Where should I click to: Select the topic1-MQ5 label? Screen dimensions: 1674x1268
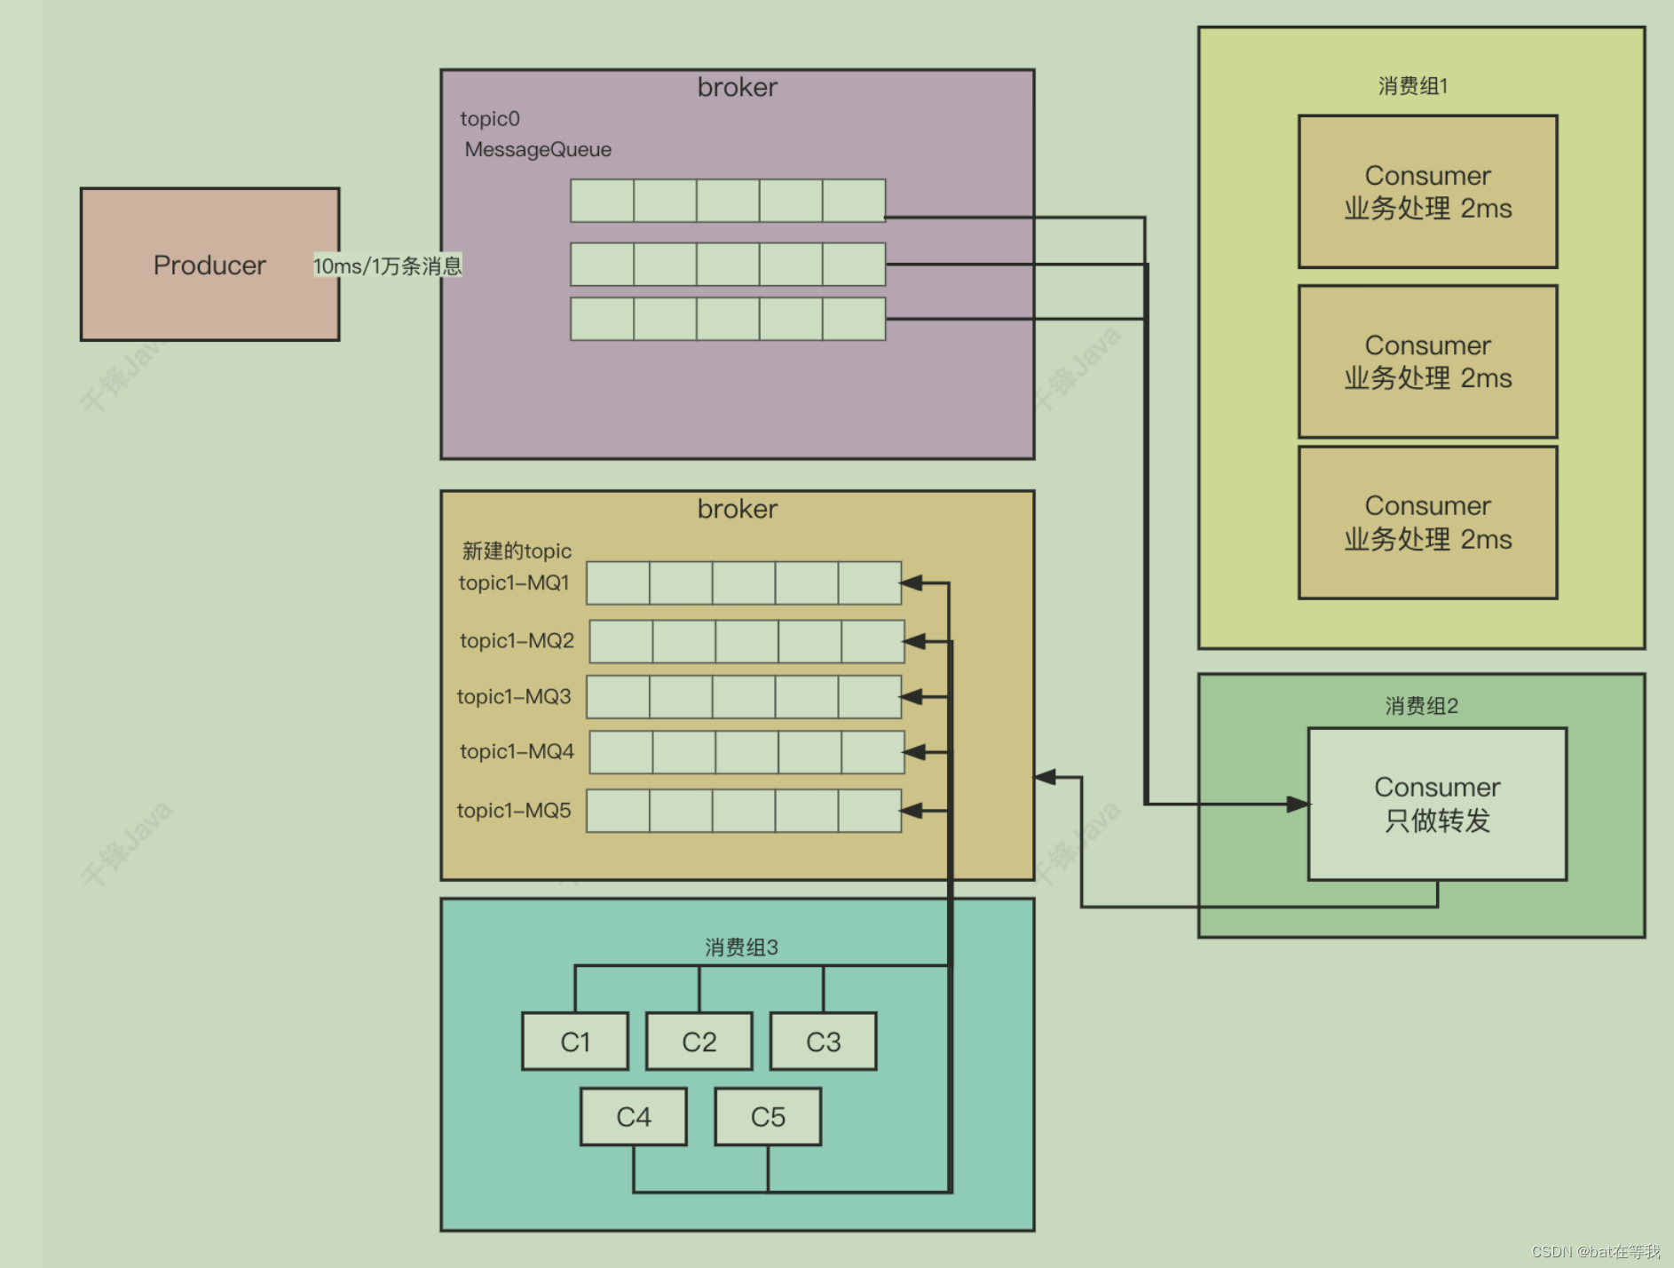click(x=514, y=810)
